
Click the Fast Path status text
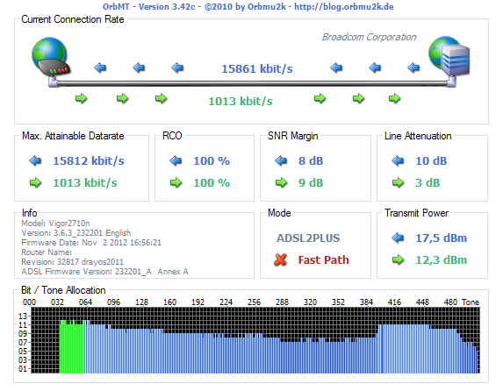pyautogui.click(x=323, y=259)
